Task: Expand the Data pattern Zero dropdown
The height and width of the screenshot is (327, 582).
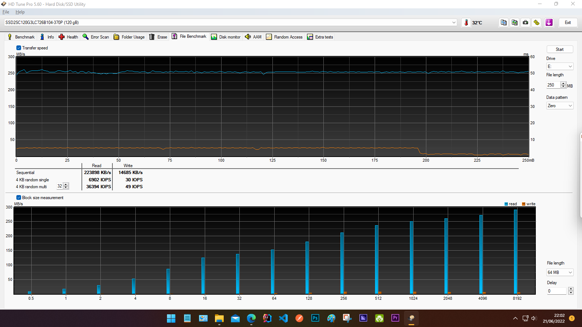Action: [560, 106]
